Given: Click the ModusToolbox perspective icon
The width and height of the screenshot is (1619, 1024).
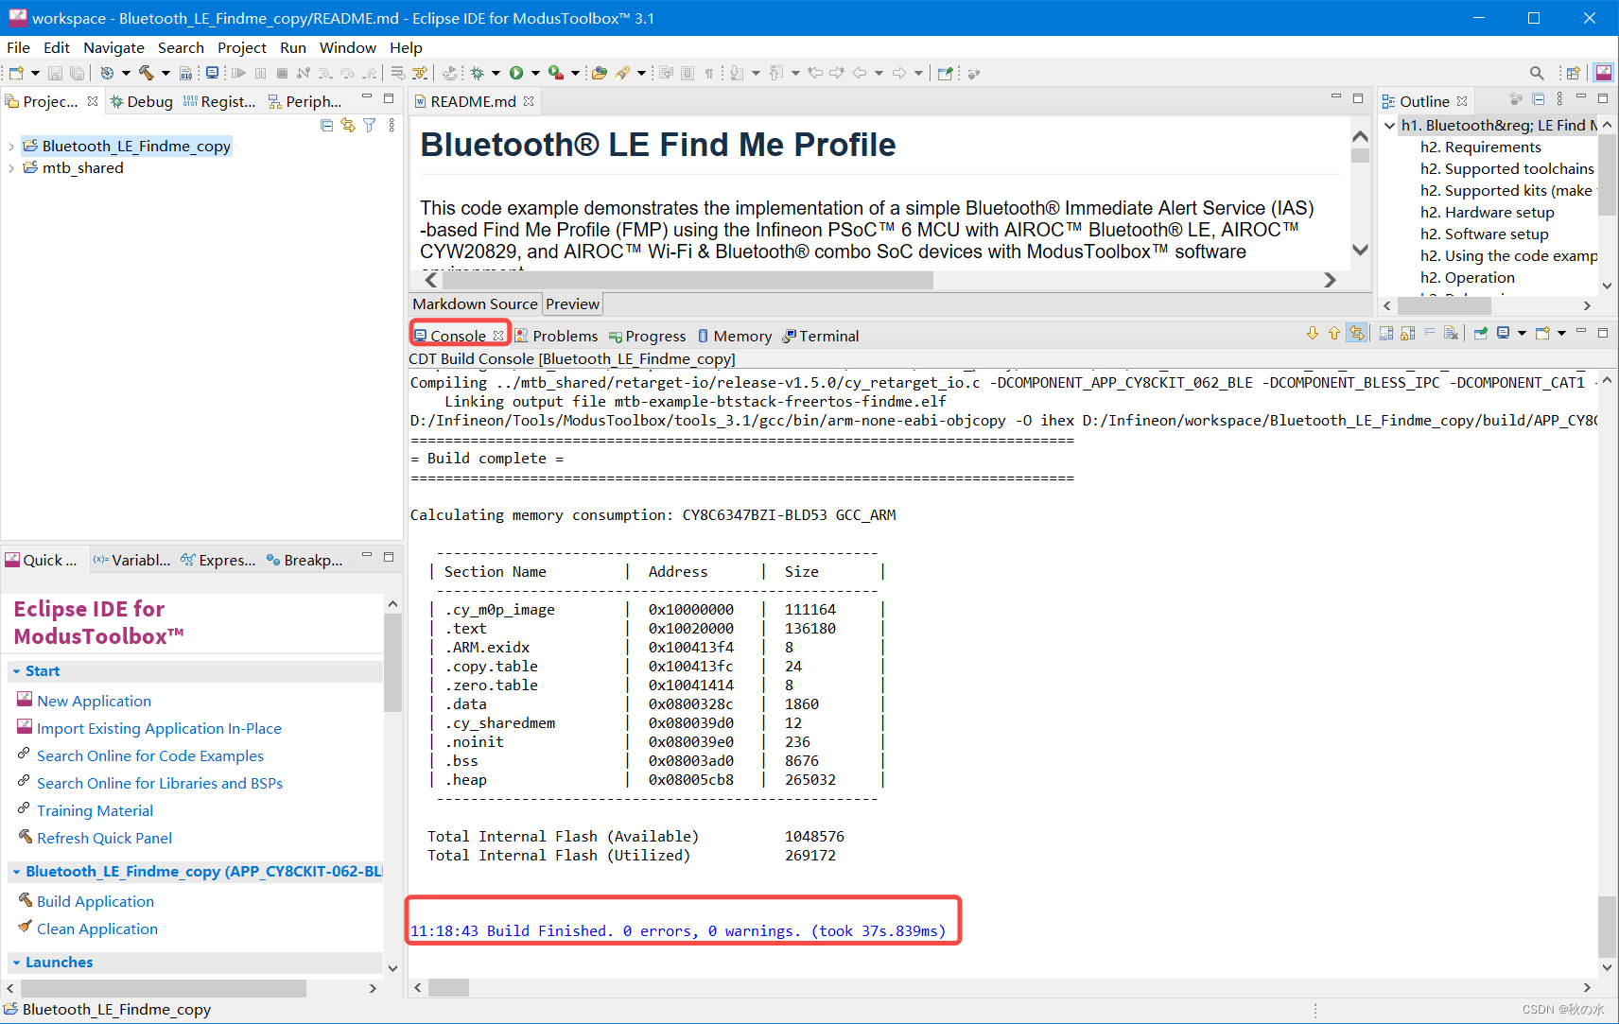Looking at the screenshot, I should [1604, 73].
